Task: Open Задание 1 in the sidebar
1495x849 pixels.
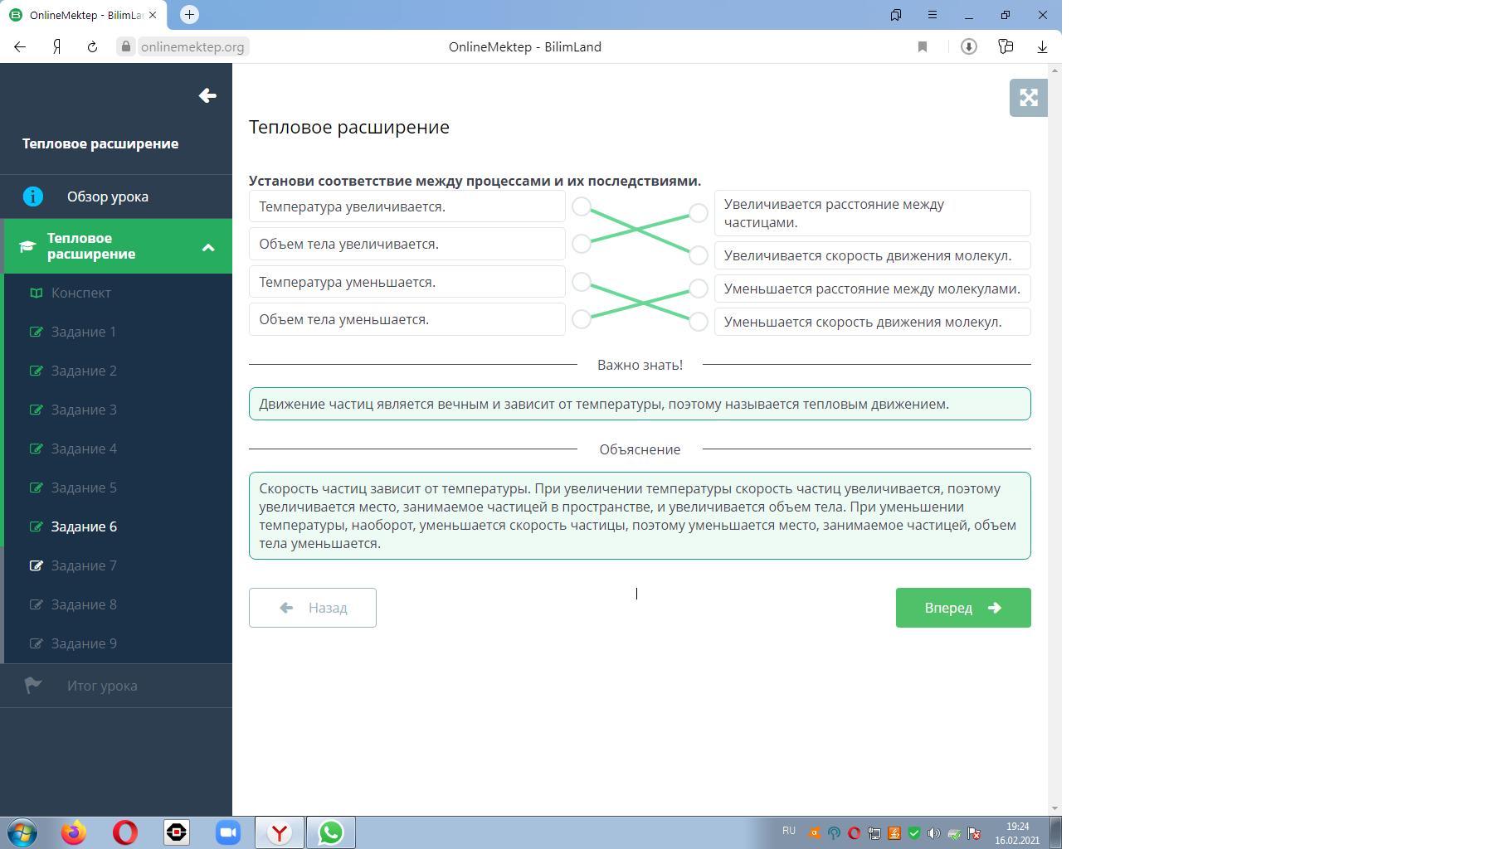Action: pos(83,332)
